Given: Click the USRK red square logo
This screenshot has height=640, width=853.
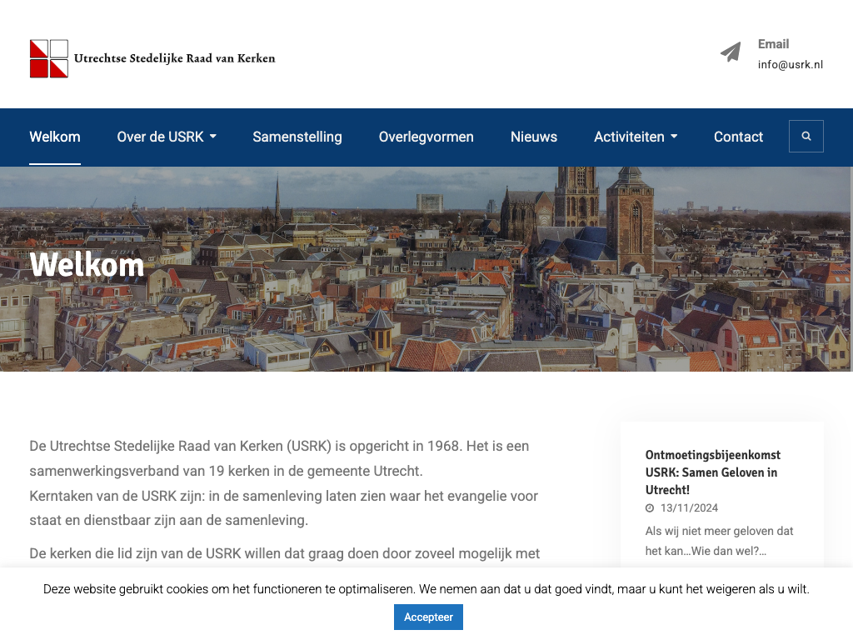Looking at the screenshot, I should point(49,58).
